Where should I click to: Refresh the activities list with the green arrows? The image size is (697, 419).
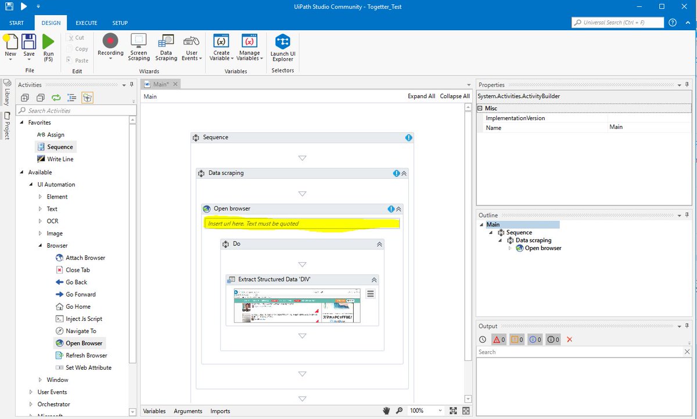(x=56, y=97)
